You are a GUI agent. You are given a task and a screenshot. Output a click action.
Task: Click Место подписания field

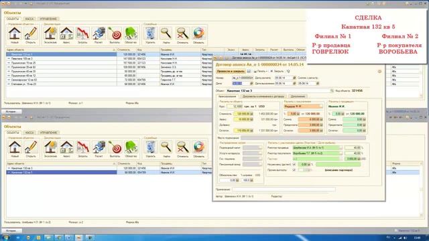click(x=303, y=138)
